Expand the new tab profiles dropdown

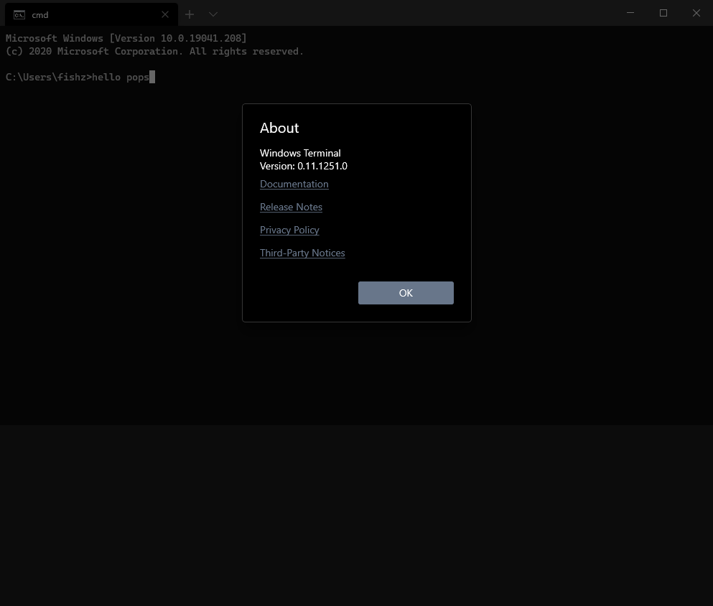point(213,14)
